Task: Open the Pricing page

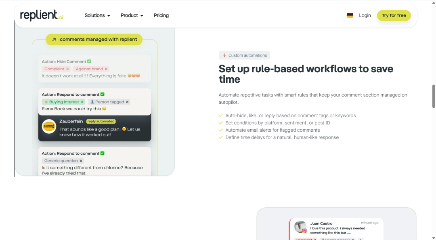Action: click(161, 15)
